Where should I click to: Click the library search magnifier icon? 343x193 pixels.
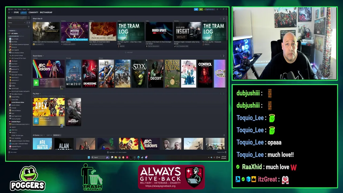[x=9, y=27]
